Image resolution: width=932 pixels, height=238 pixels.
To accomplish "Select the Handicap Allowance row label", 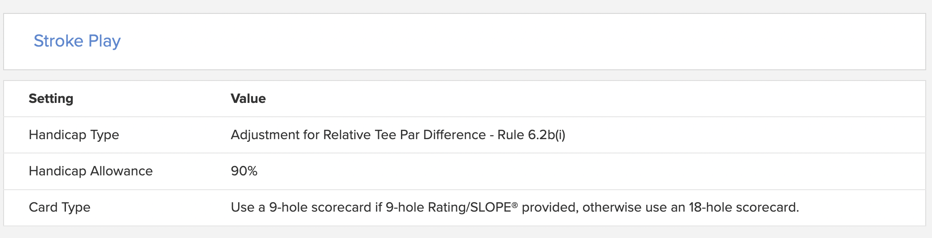I will click(x=91, y=171).
